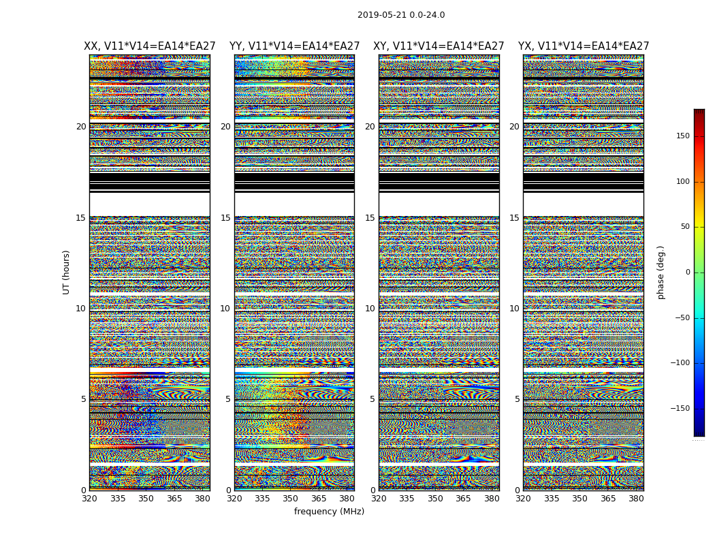The image size is (715, 545).
Task: Pick the −50 tick on the colorbar
Action: pos(682,317)
